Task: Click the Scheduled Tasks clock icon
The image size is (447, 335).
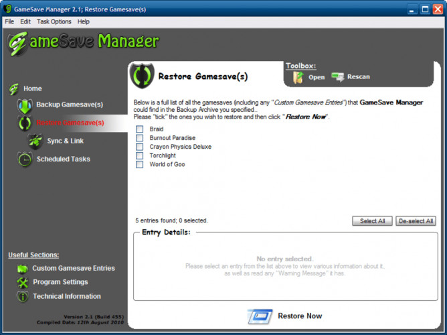Action: [x=25, y=159]
